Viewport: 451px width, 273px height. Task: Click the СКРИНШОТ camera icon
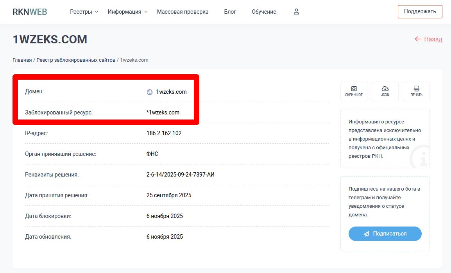pyautogui.click(x=353, y=89)
